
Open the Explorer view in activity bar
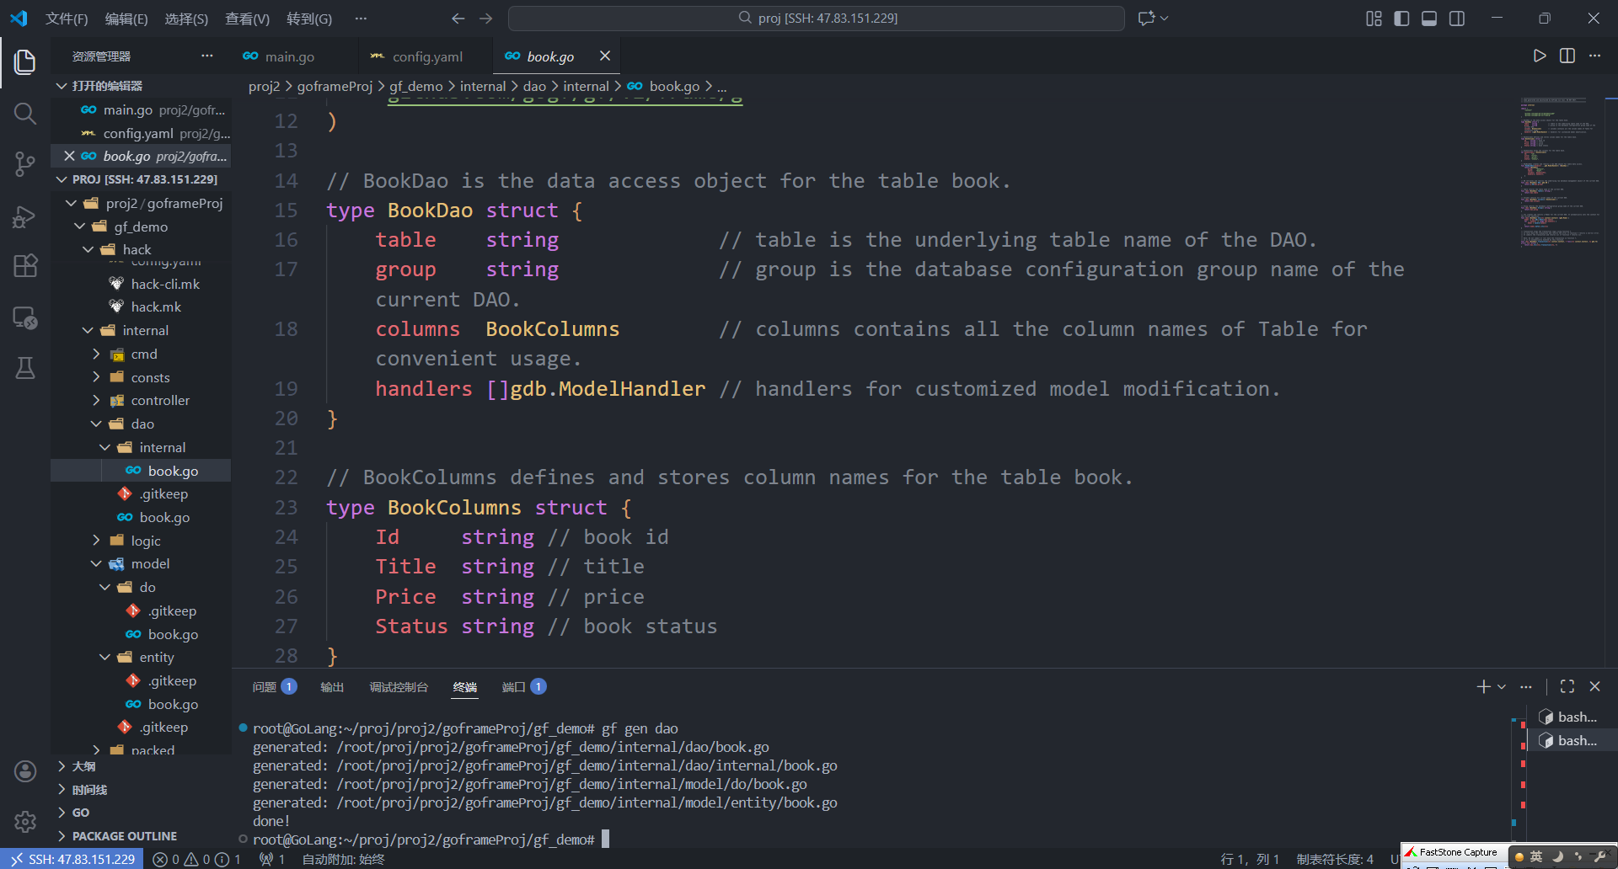point(25,61)
